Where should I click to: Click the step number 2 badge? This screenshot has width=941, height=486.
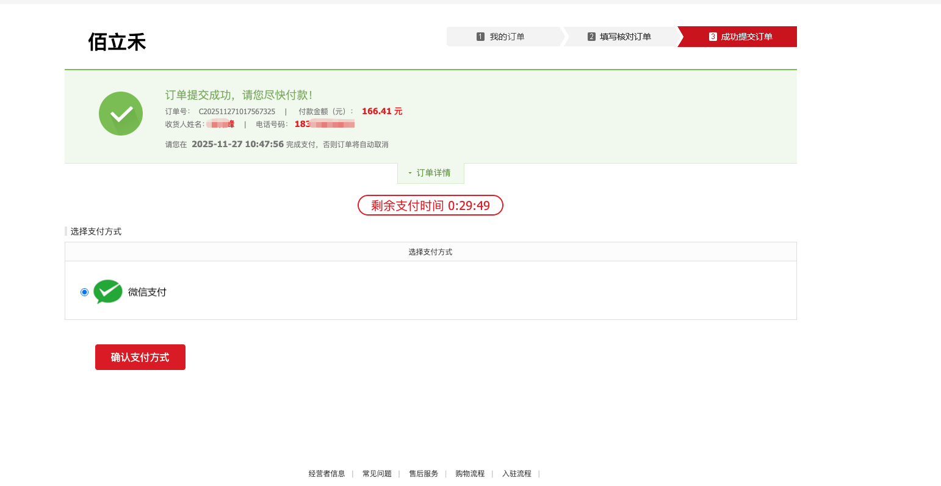[591, 37]
